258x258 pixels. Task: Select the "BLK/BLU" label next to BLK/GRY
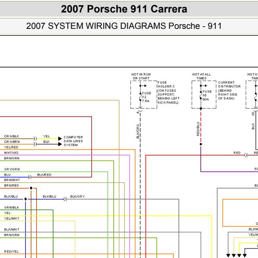click(50, 196)
